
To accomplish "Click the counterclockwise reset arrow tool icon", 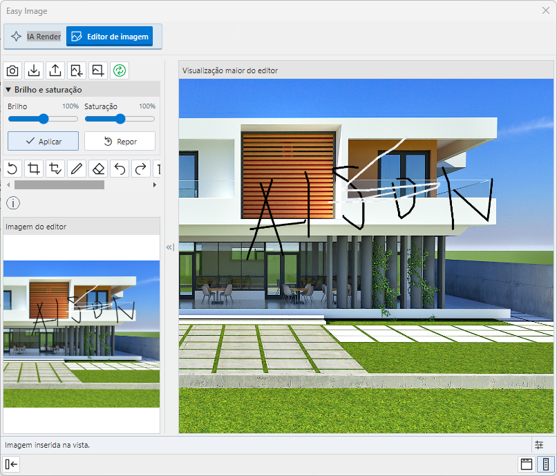I will click(x=12, y=169).
